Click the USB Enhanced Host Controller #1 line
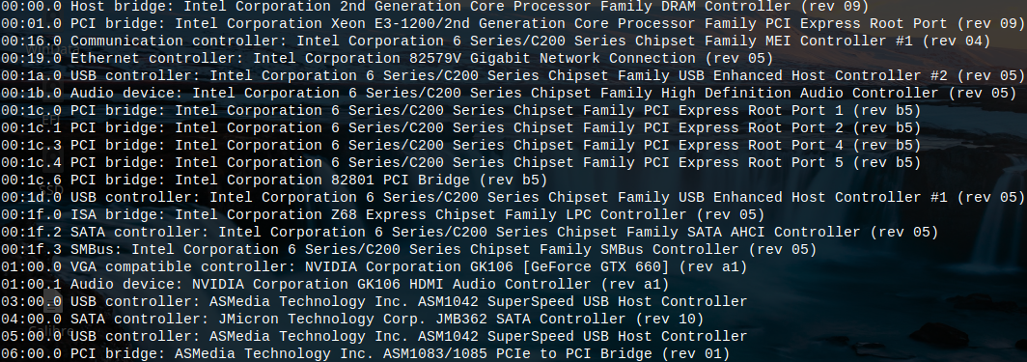Screen dimensions: 1027x362 coord(513,198)
